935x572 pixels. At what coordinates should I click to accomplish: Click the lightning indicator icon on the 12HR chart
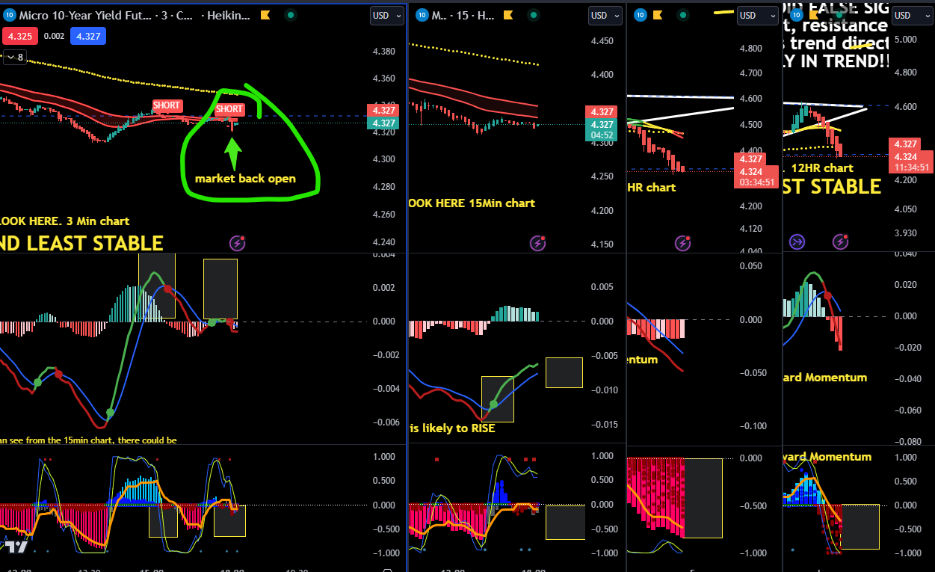[842, 242]
